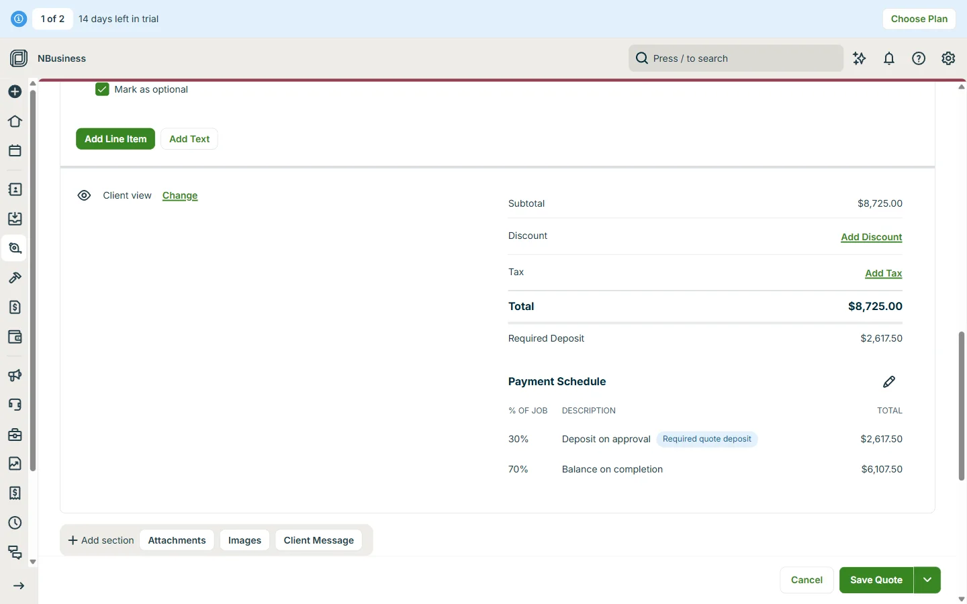Click the Add Tax link
This screenshot has width=967, height=604.
[884, 273]
